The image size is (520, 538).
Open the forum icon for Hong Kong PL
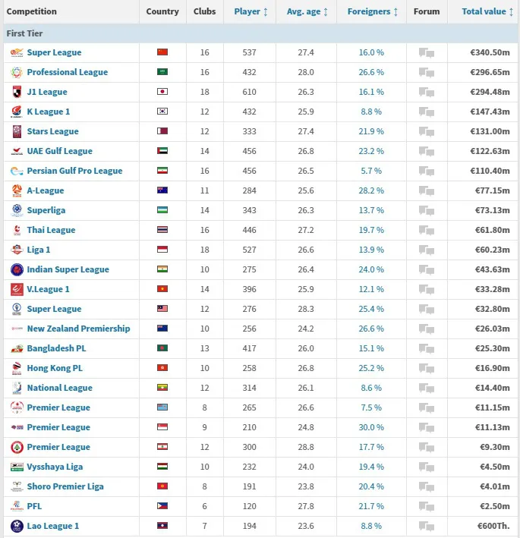click(427, 368)
